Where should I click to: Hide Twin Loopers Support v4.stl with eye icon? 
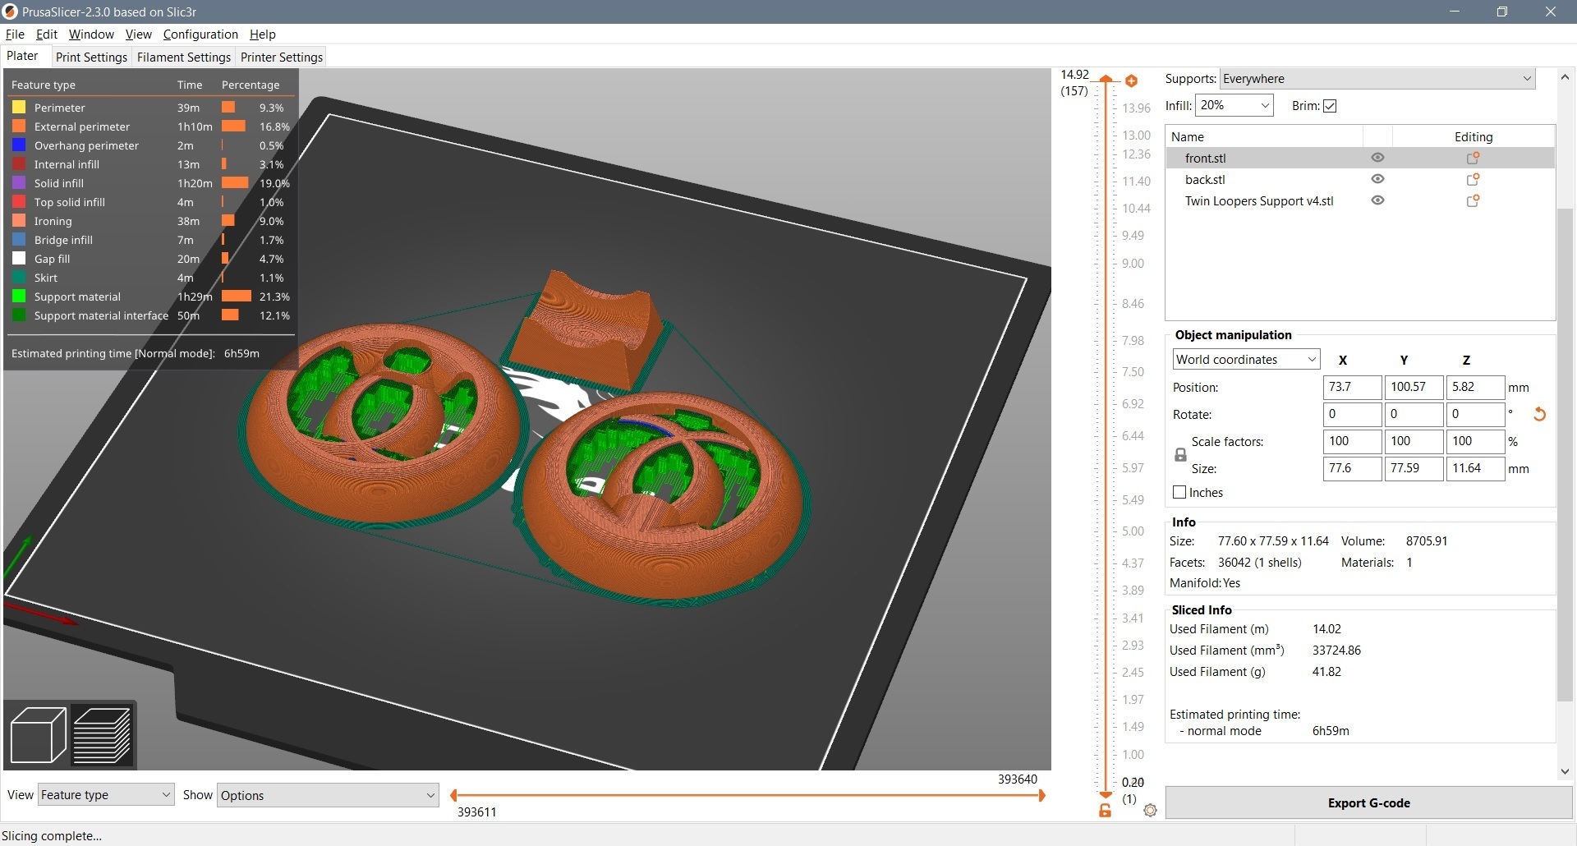(1377, 200)
